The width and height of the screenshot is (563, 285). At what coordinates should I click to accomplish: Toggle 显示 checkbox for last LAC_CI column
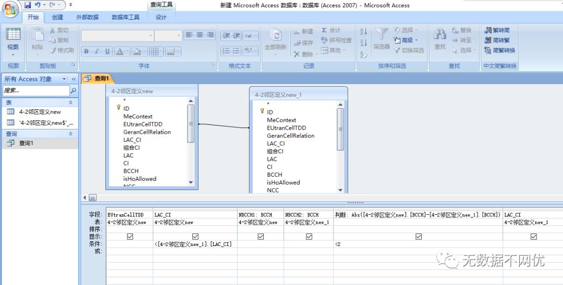pyautogui.click(x=534, y=237)
